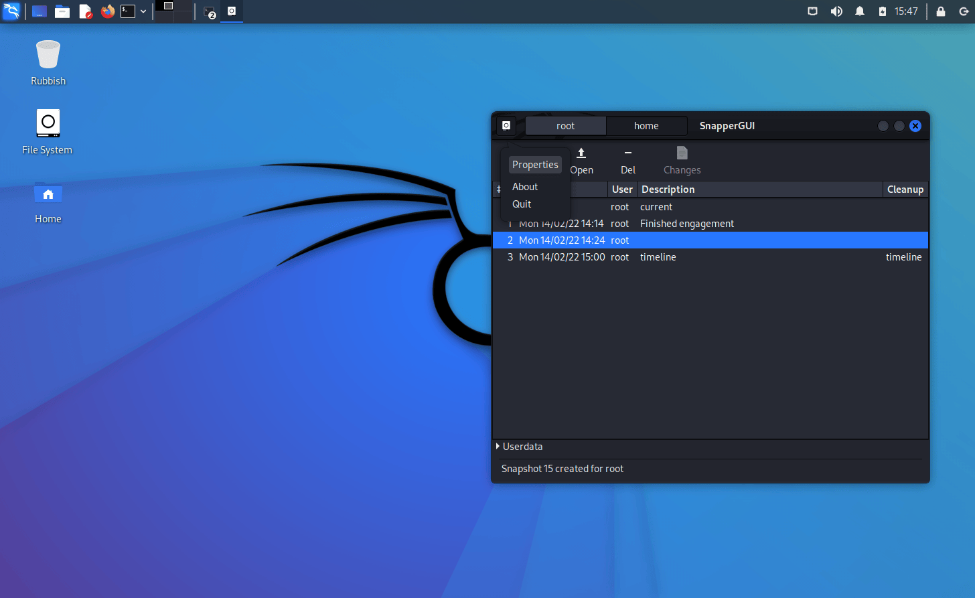The height and width of the screenshot is (598, 975).
Task: Open the file manager from the panel
Action: pyautogui.click(x=62, y=11)
